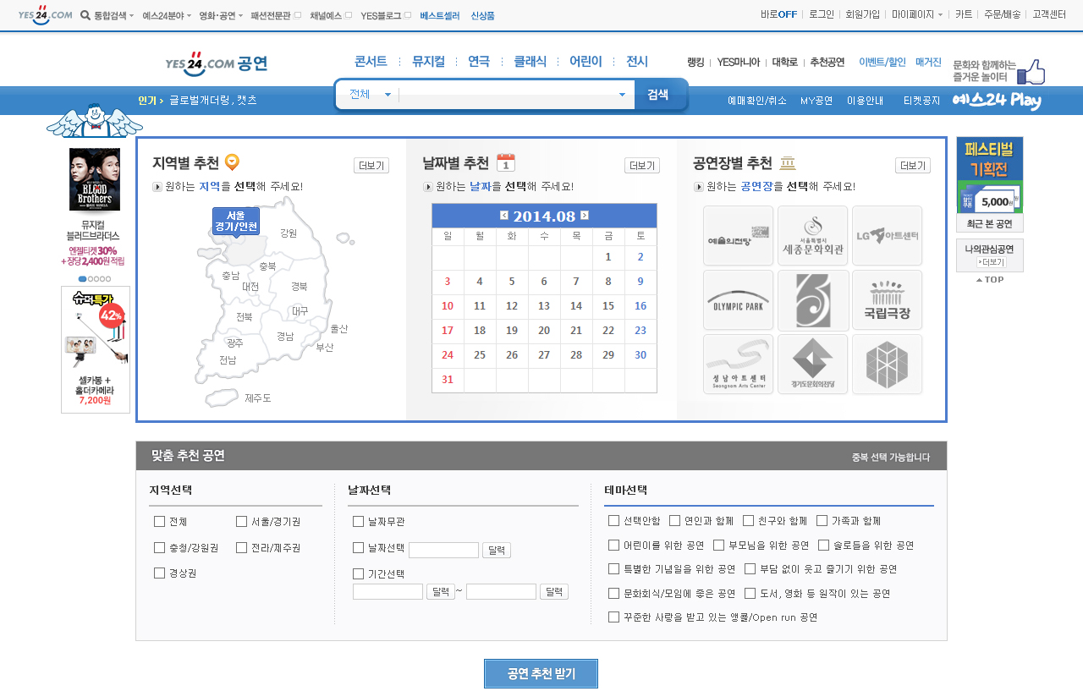This screenshot has width=1083, height=691.
Task: Click the magnifier icon next to 통합검색
Action: point(85,15)
